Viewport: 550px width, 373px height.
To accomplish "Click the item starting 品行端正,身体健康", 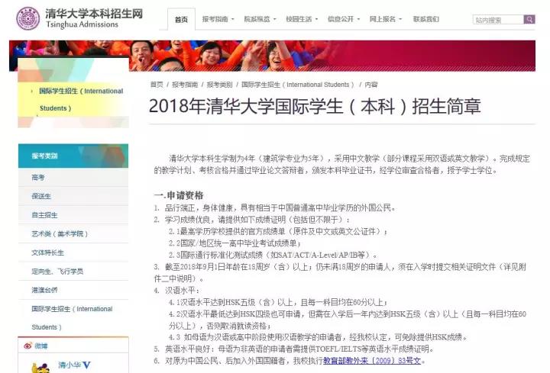I will [x=275, y=208].
